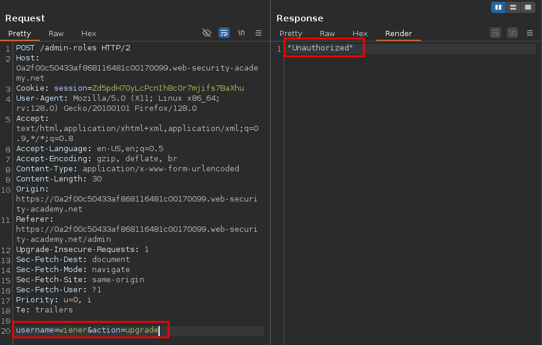
Task: Toggle the \n newline display in Request panel
Action: point(242,33)
